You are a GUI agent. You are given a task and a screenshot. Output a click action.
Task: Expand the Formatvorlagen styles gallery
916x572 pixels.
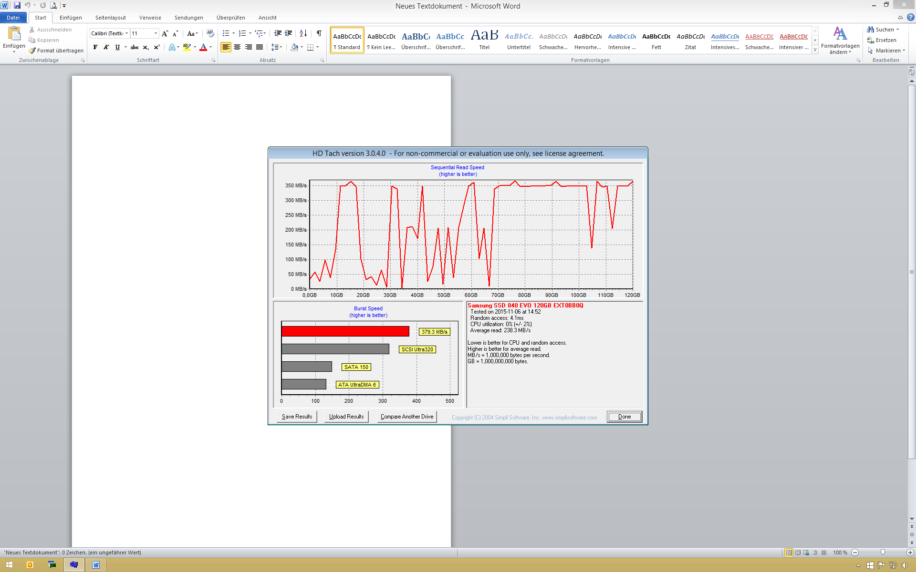click(815, 50)
